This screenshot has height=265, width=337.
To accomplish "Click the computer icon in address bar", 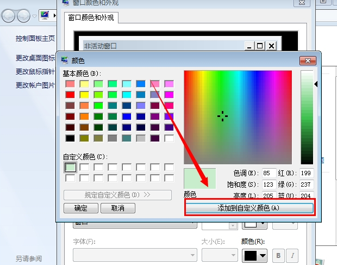I will (45, 15).
